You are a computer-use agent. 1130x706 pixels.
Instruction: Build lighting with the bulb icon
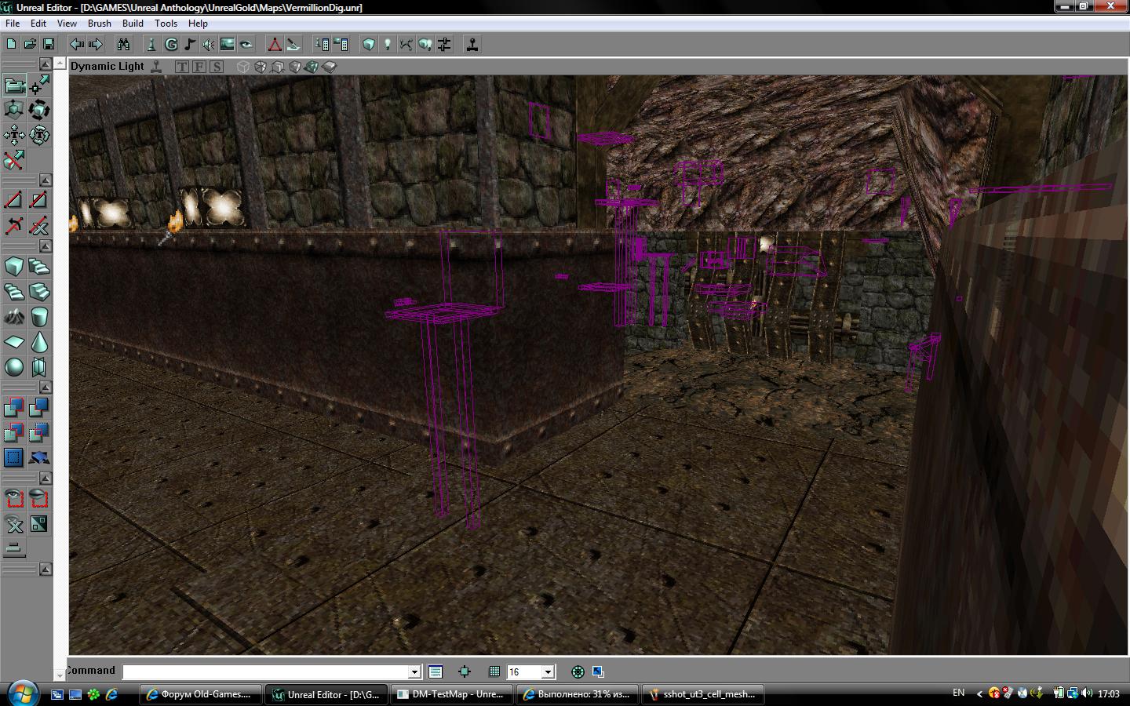[388, 45]
